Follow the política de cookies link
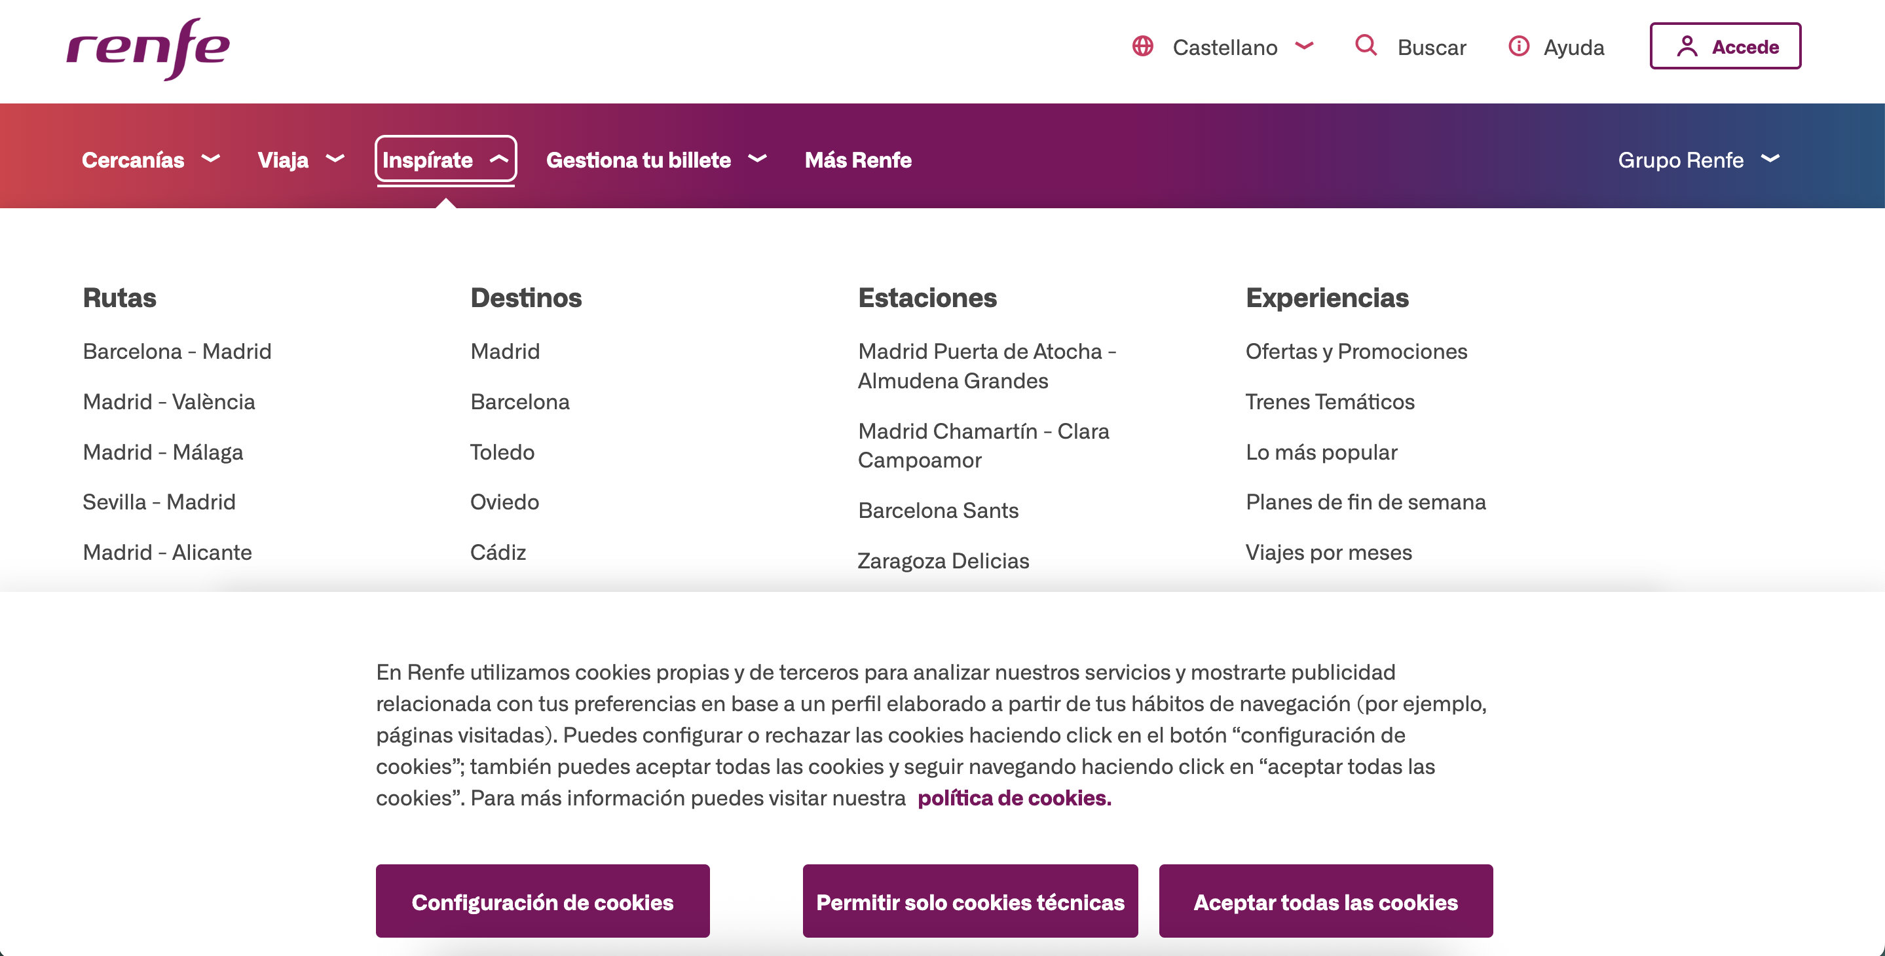The image size is (1885, 956). click(x=1013, y=798)
